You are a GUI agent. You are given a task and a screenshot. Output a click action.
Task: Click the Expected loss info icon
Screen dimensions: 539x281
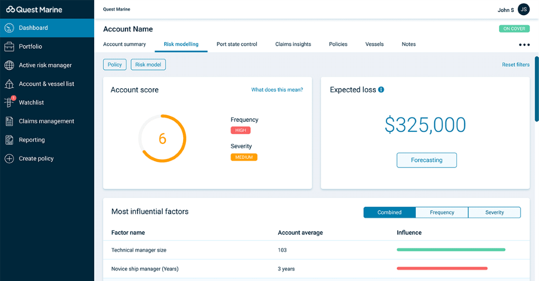tap(381, 90)
